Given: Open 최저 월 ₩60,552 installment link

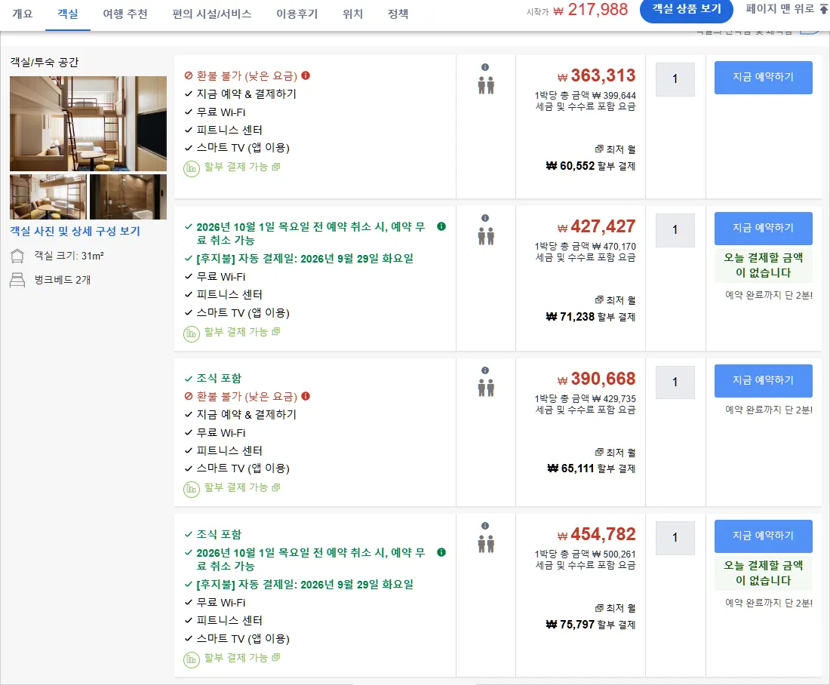Looking at the screenshot, I should point(591,158).
